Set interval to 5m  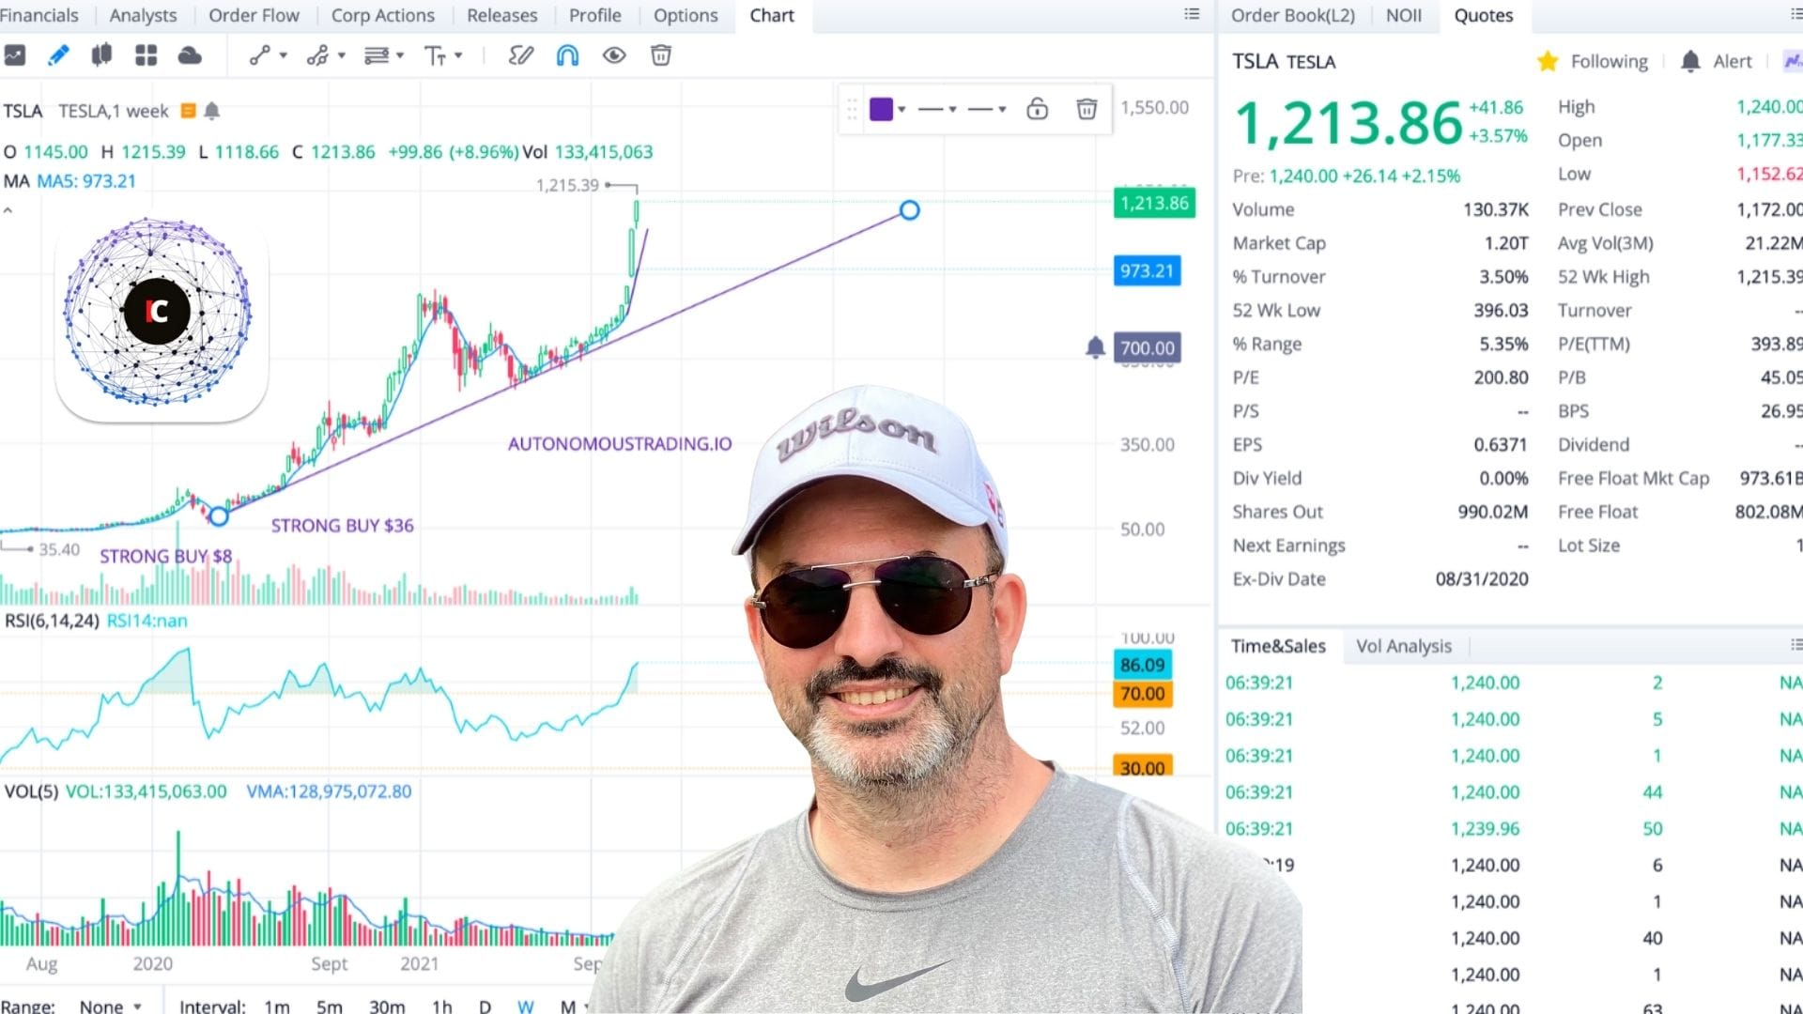(329, 1006)
